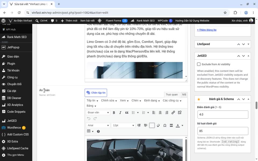Open keyboard shortcuts help icon
The width and height of the screenshot is (258, 161).
pos(98,131)
